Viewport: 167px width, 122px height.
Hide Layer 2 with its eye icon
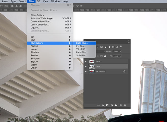point(86,66)
